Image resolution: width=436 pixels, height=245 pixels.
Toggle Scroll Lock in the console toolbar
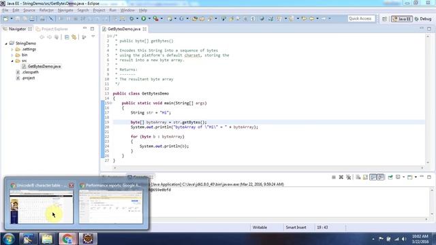tap(365, 177)
